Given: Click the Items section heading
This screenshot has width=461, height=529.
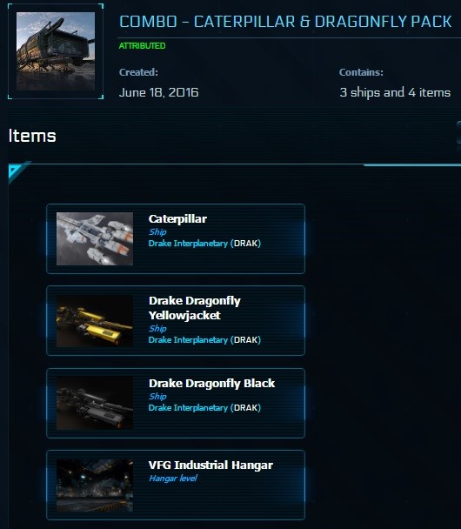Looking at the screenshot, I should (x=32, y=136).
